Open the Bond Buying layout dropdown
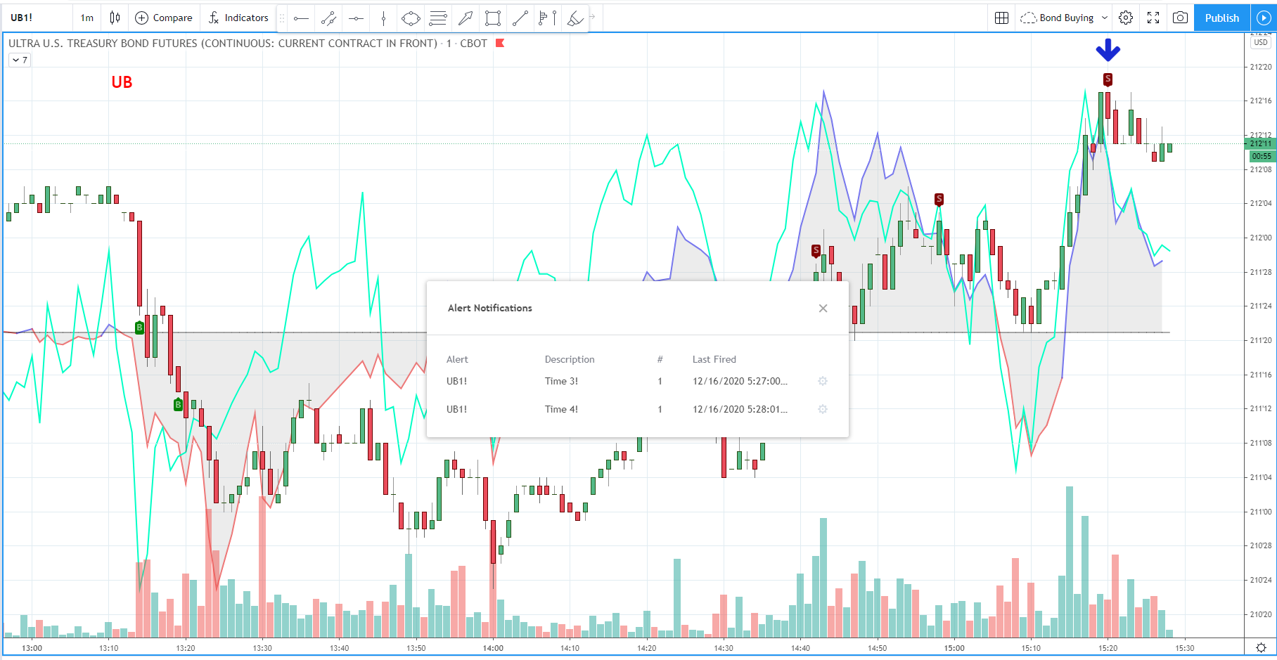Screen dimensions: 1277x660 tap(1065, 18)
